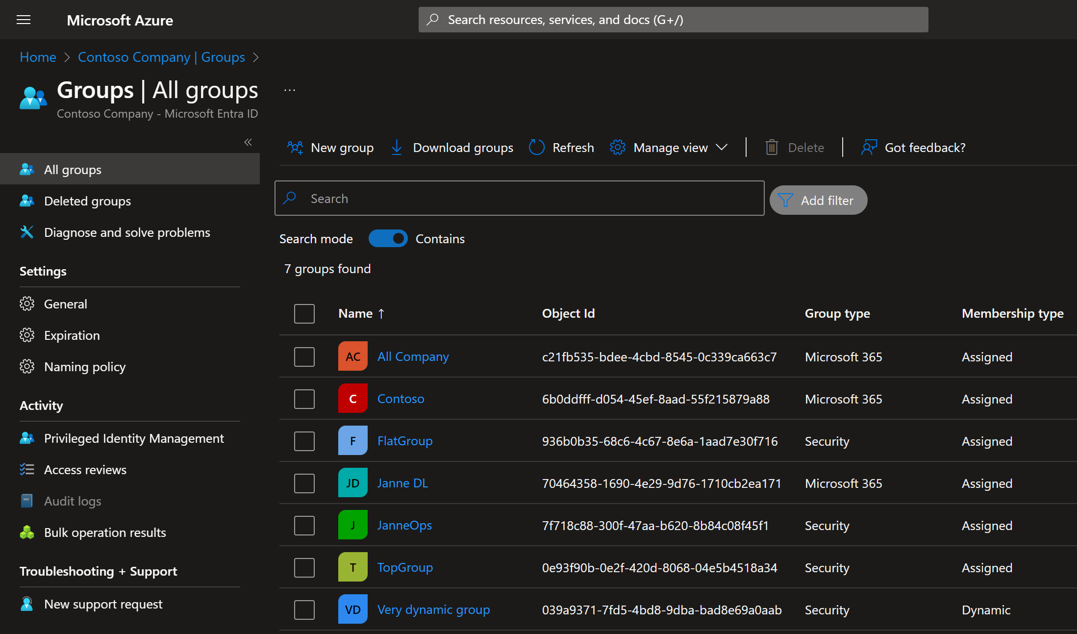Click the feedback person icon
This screenshot has height=634, width=1077.
pos(869,147)
